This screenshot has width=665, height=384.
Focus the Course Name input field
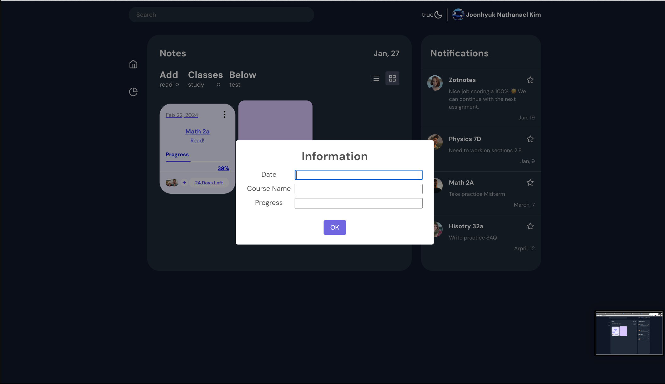pos(358,189)
